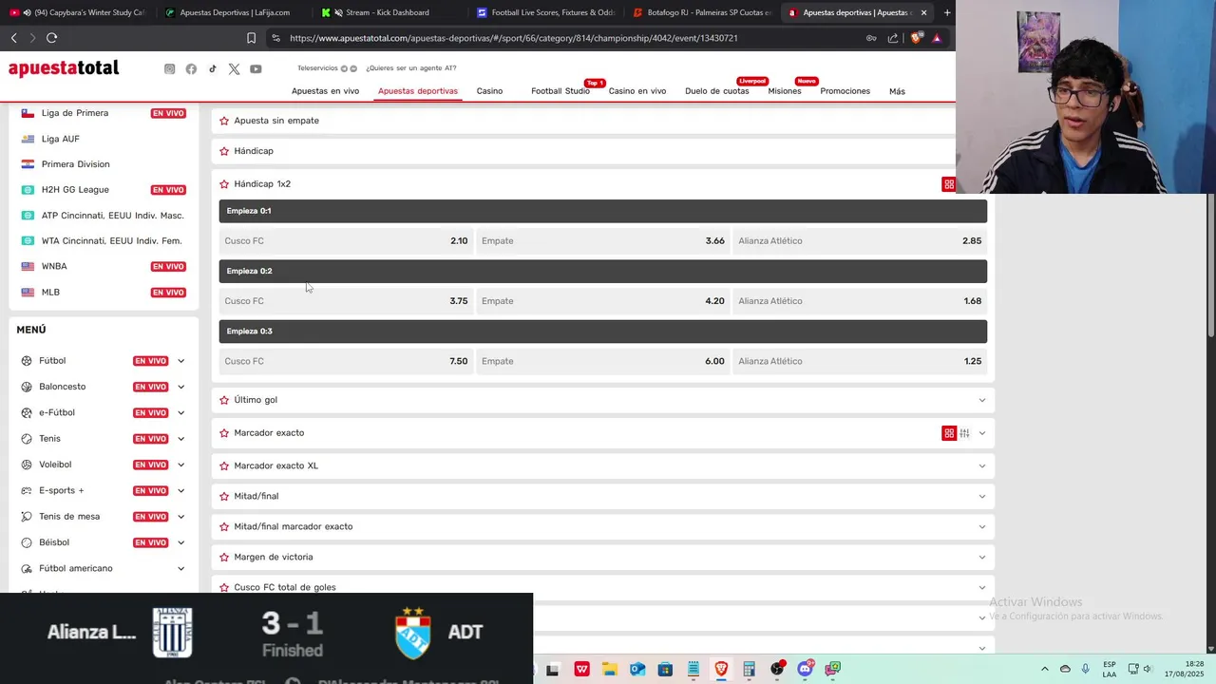The image size is (1216, 684).
Task: Open the X (Twitter) social icon
Action: [234, 68]
